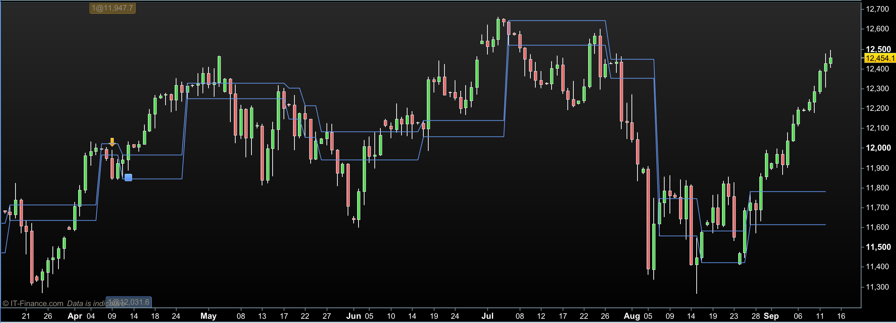This screenshot has height=323, width=896.
Task: Select the Jun label on the date axis
Action: (x=354, y=316)
